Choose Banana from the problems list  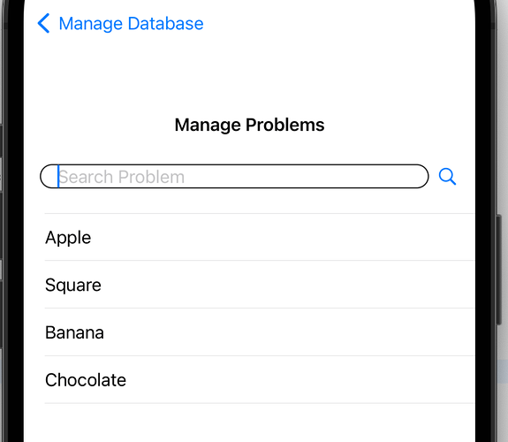click(260, 332)
